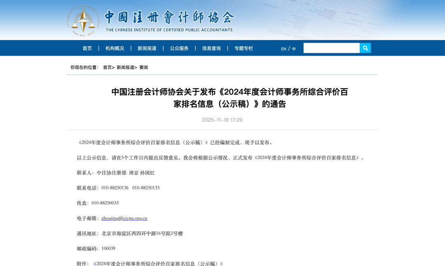445x266 pixels.
Task: Open the 公众服务 menu item
Action: coord(179,48)
